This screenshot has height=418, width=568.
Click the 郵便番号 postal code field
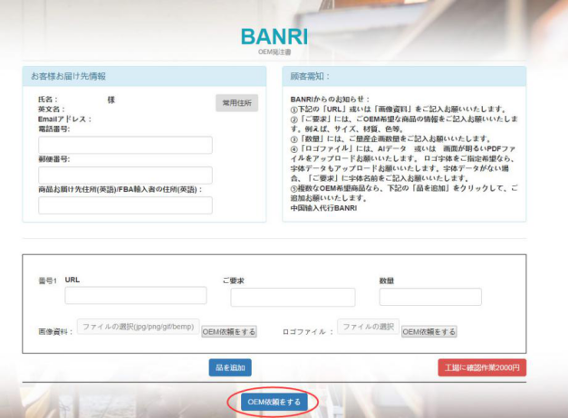(x=125, y=176)
